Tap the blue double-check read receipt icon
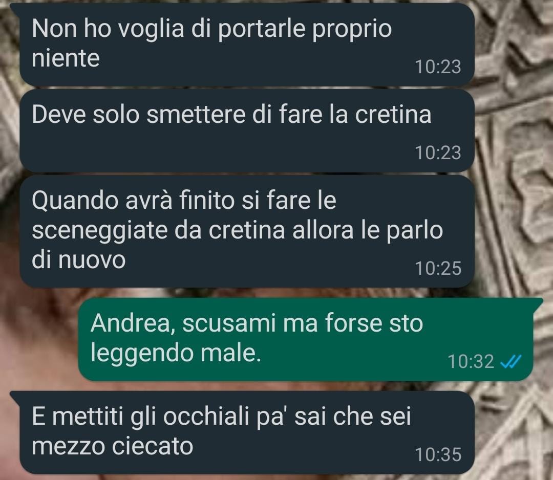The height and width of the screenshot is (480, 553). [x=511, y=362]
